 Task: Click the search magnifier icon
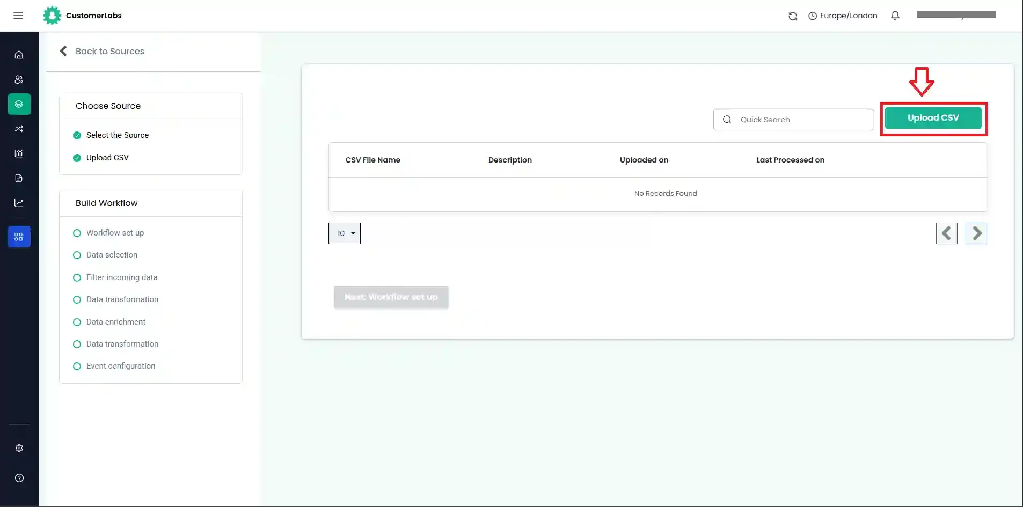(727, 120)
